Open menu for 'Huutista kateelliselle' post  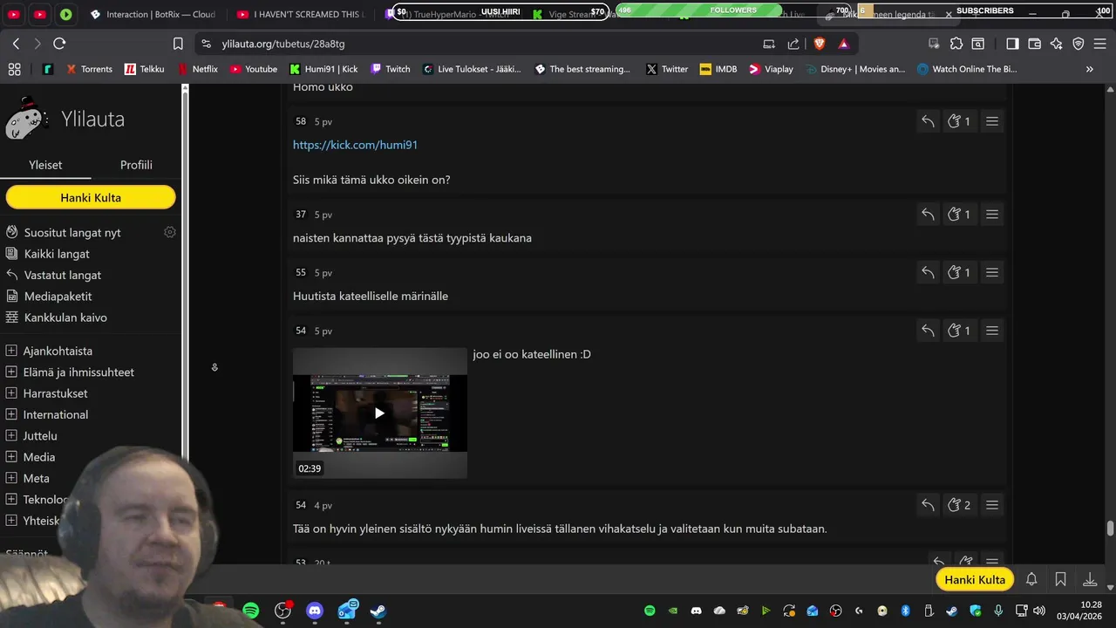click(992, 272)
